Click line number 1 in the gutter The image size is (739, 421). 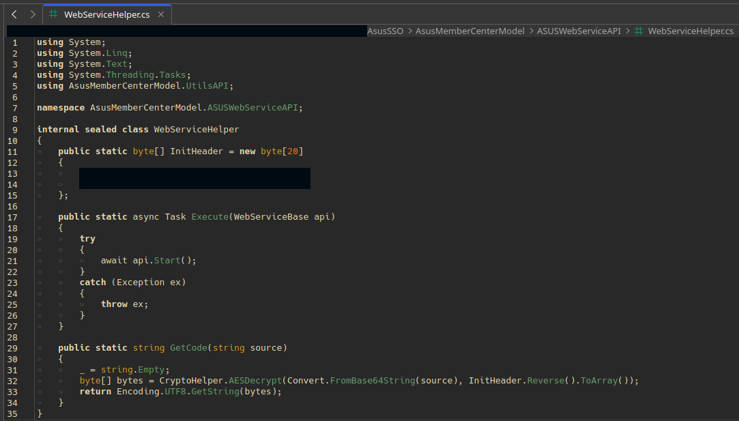pos(15,42)
